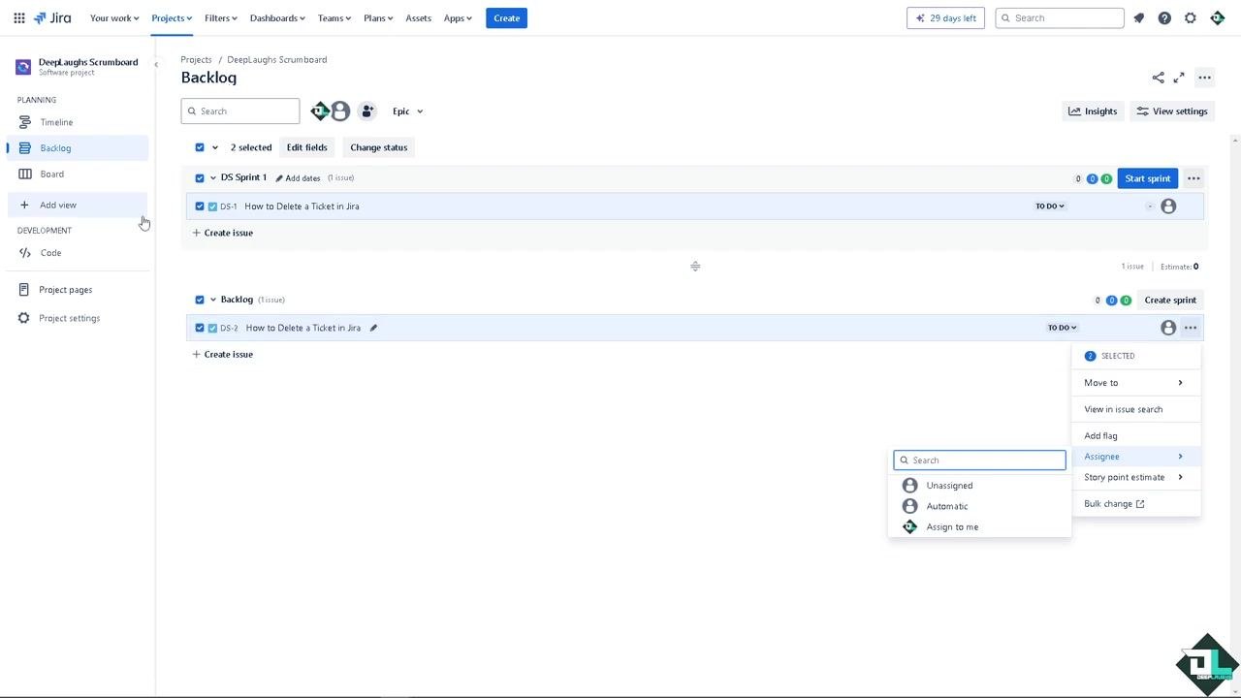1241x698 pixels.
Task: Click the Project settings gear icon
Action: coord(24,318)
